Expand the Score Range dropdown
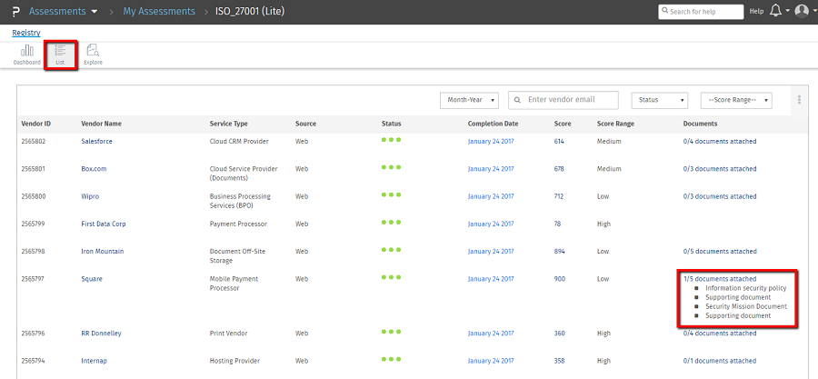The width and height of the screenshot is (818, 379). (x=736, y=100)
